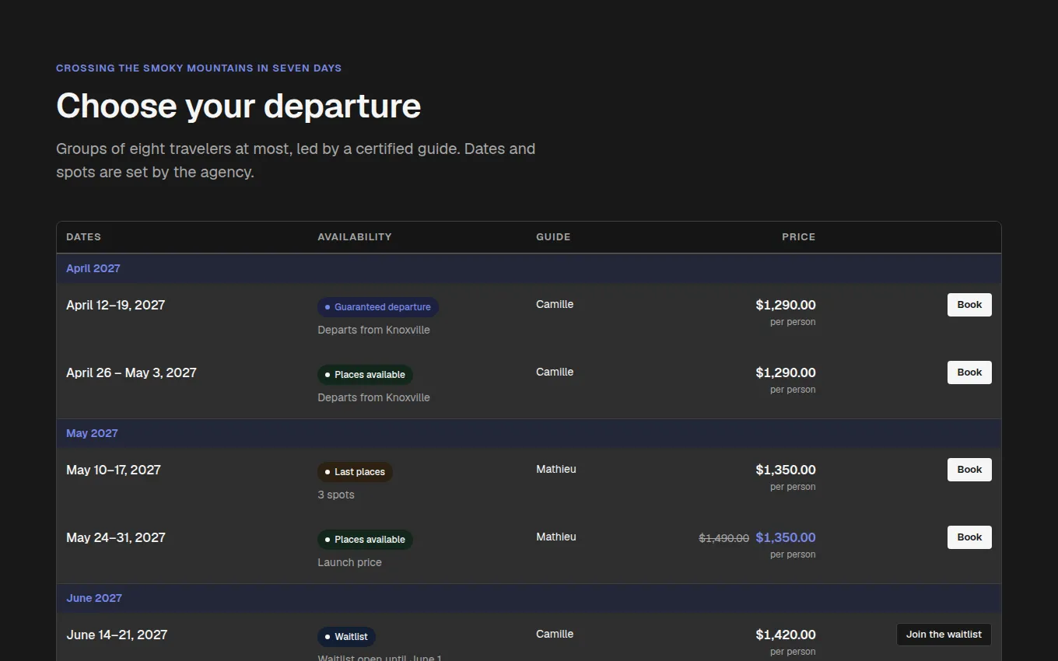The height and width of the screenshot is (661, 1058).
Task: Click guide Camille in June 14–21 row
Action: [555, 634]
